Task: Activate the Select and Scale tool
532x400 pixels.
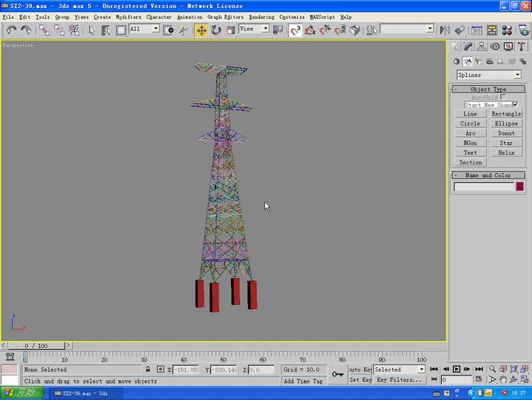Action: click(x=230, y=30)
